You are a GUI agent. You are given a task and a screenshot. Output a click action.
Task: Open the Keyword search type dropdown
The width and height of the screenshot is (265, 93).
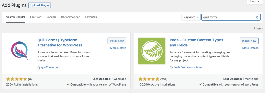(x=191, y=17)
